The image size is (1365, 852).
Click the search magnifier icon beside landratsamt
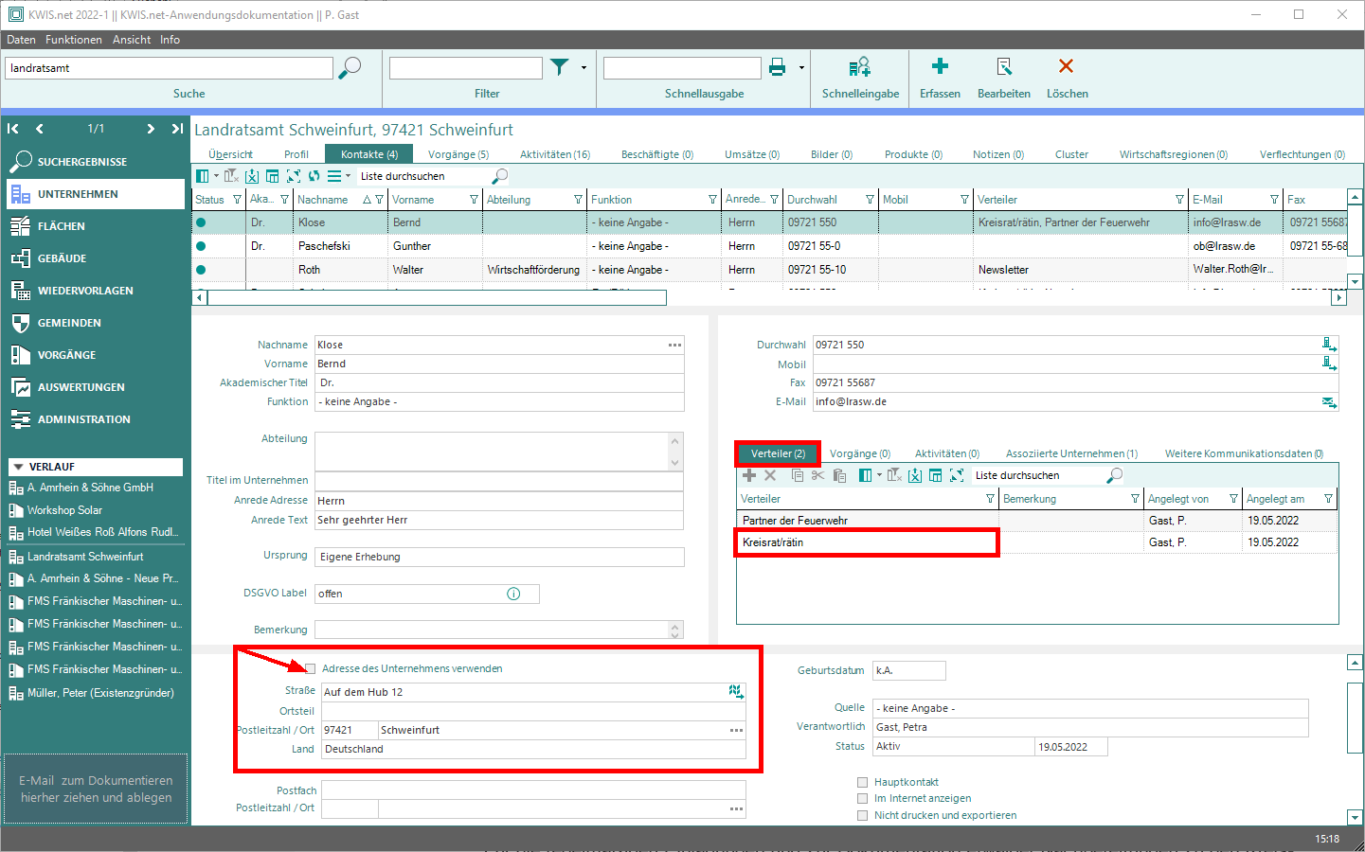[x=350, y=67]
